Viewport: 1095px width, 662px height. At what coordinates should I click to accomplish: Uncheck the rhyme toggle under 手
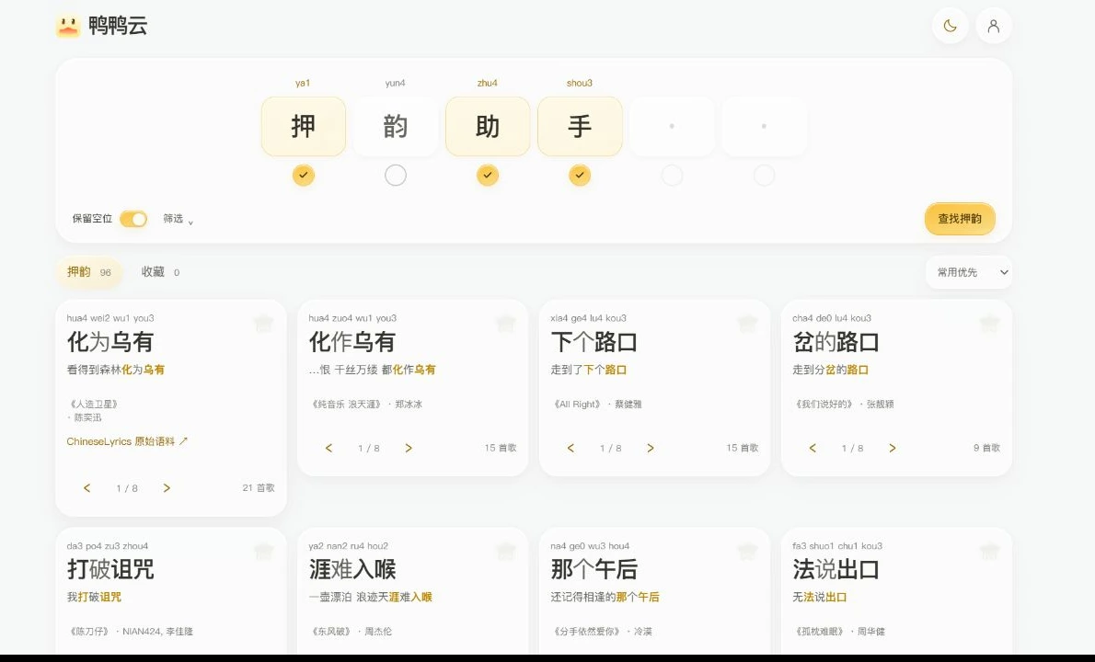[580, 175]
